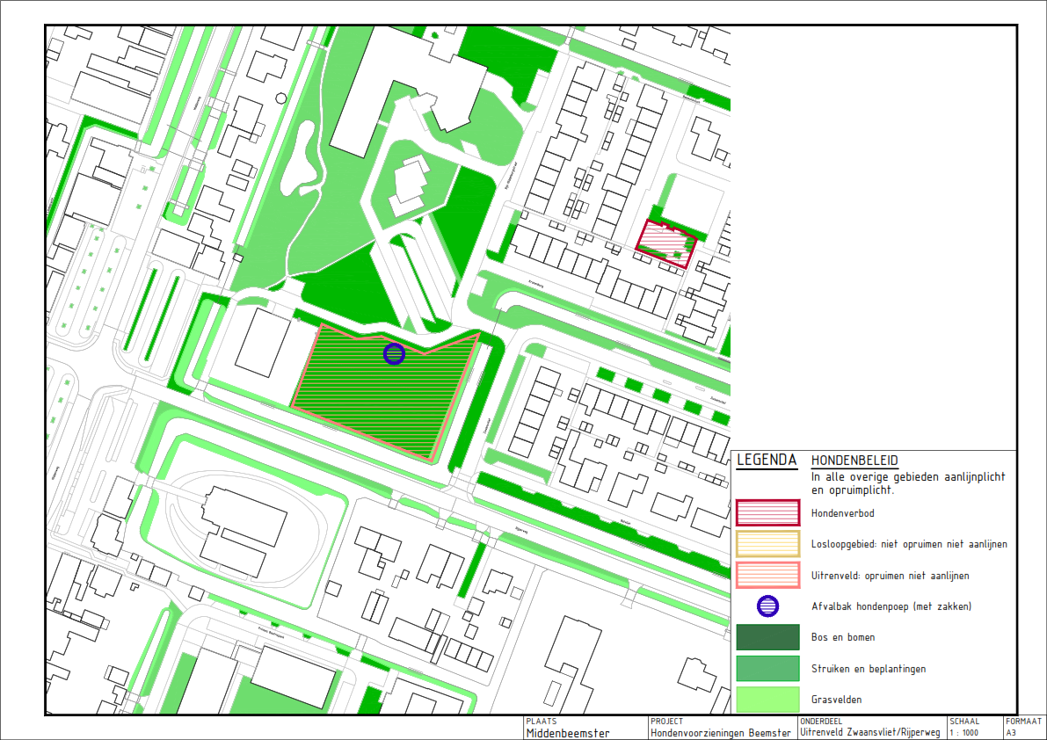The width and height of the screenshot is (1047, 740).
Task: Click the LEGENDA heading
Action: pyautogui.click(x=767, y=460)
